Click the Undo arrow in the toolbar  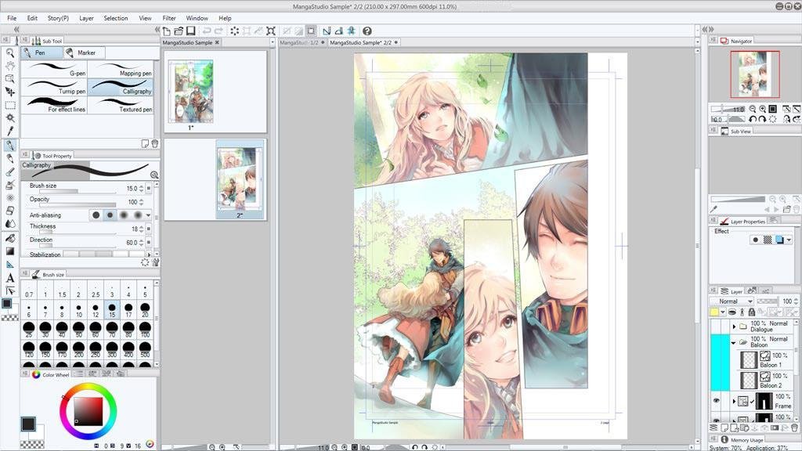pos(208,31)
